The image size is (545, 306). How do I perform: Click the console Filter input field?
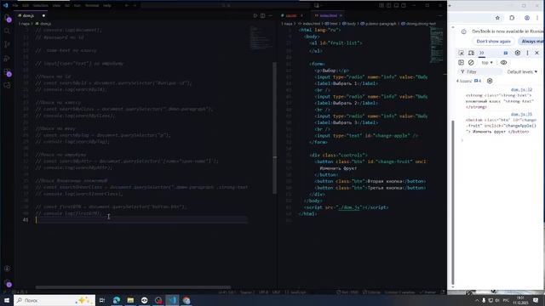481,71
